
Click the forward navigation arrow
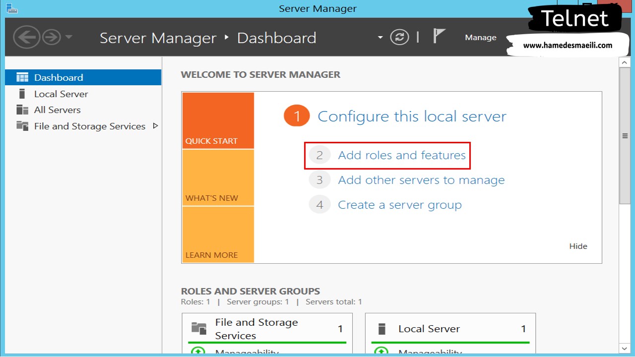point(51,37)
